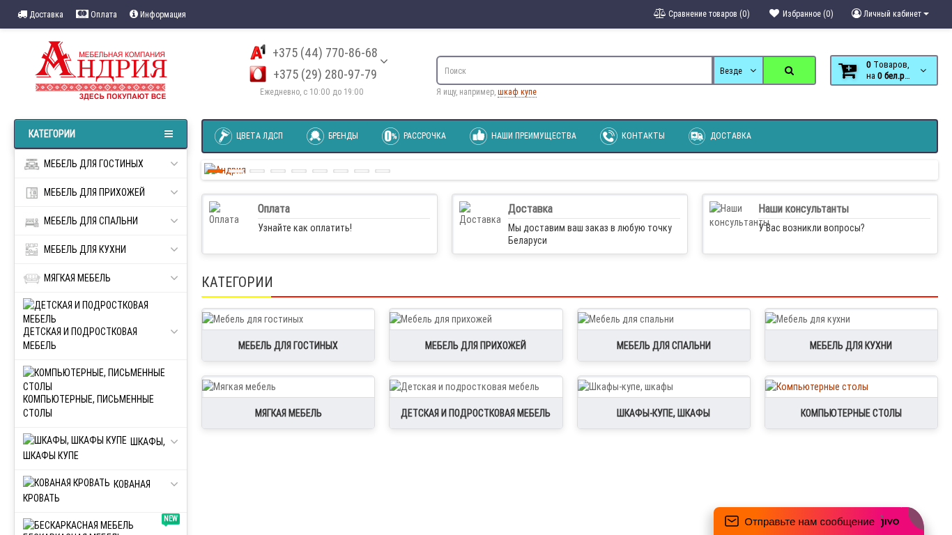Open the Оплата info card heading
This screenshot has height=535, width=952.
274,208
